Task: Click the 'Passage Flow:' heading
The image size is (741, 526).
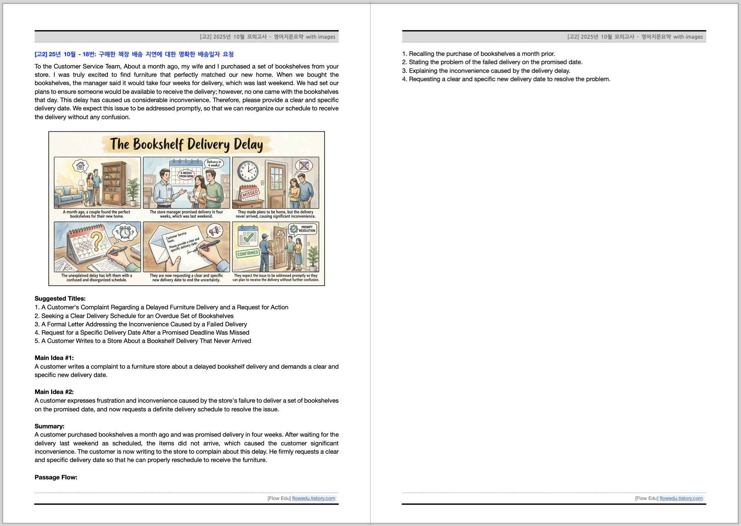Action: pos(56,477)
